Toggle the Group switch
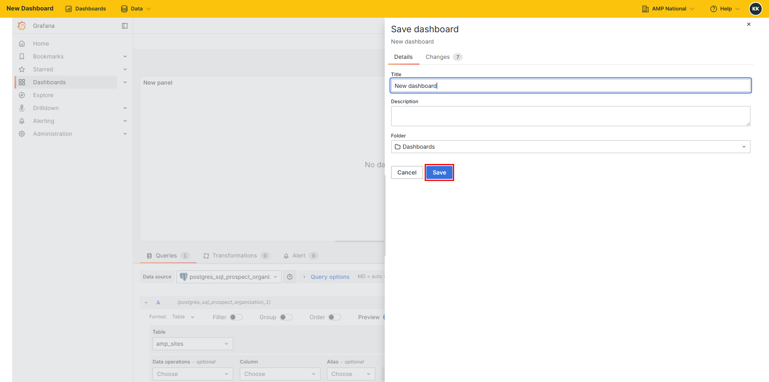The image size is (769, 382). (286, 317)
